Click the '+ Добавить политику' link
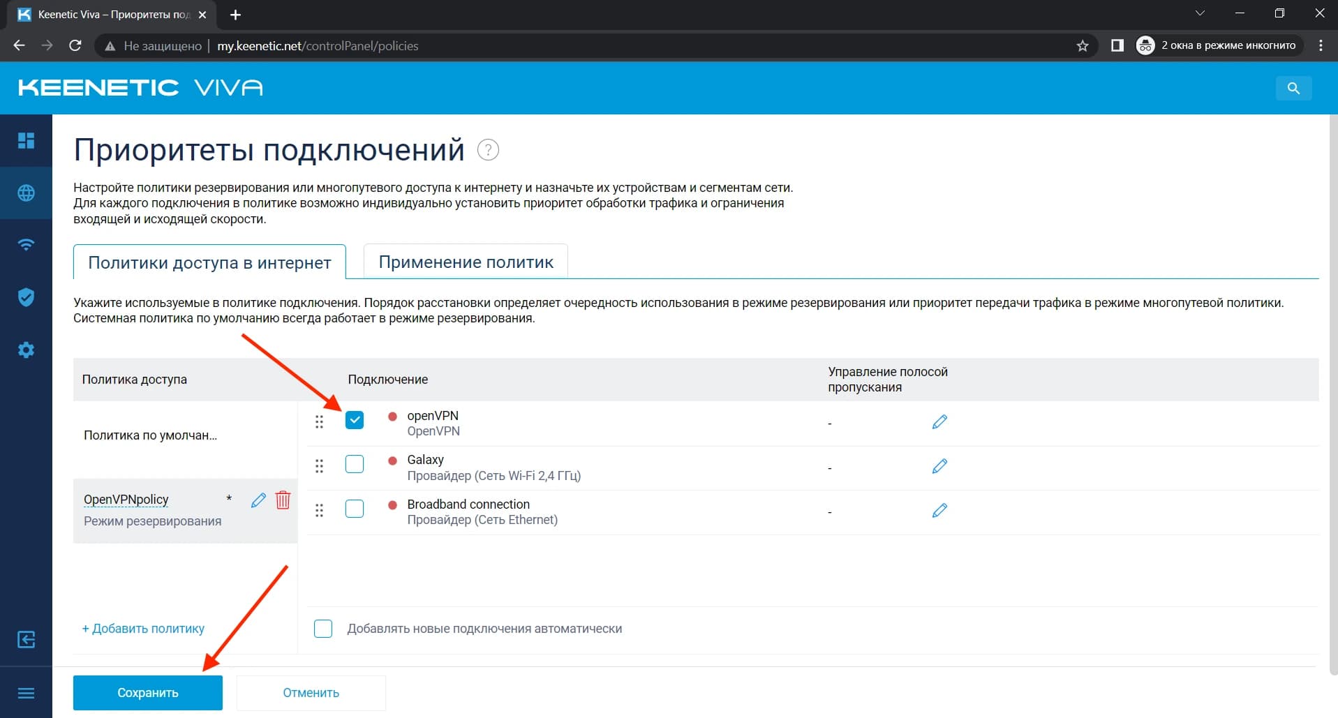Viewport: 1338px width, 718px height. point(142,629)
